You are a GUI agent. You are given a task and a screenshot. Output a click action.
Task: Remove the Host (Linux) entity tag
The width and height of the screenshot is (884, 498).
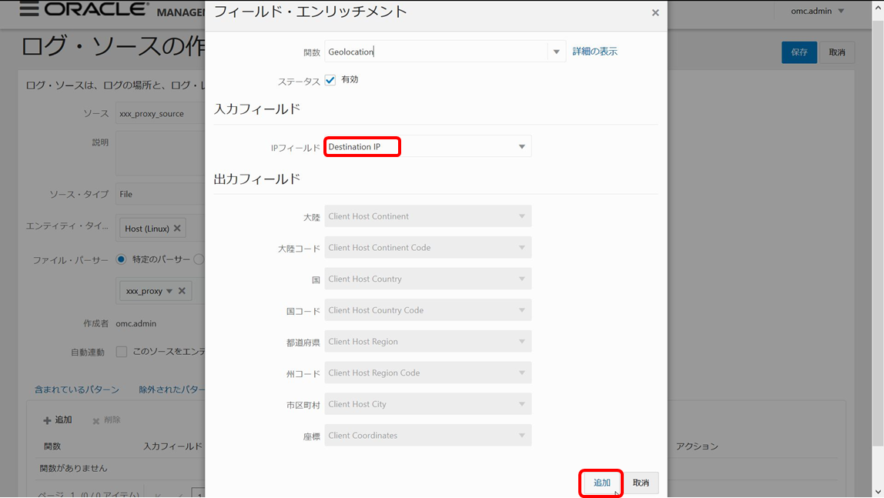[x=177, y=228]
